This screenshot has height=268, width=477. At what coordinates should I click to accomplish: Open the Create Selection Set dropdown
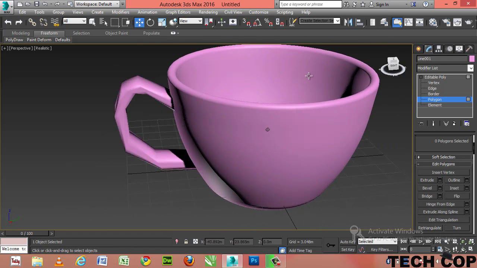click(x=320, y=21)
